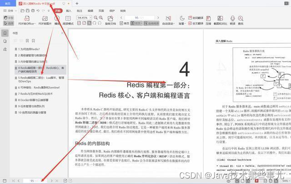Jump to first page in status bar
The image size is (291, 184).
(13, 181)
